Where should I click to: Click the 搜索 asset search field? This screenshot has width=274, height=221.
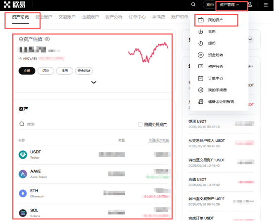tap(77, 124)
